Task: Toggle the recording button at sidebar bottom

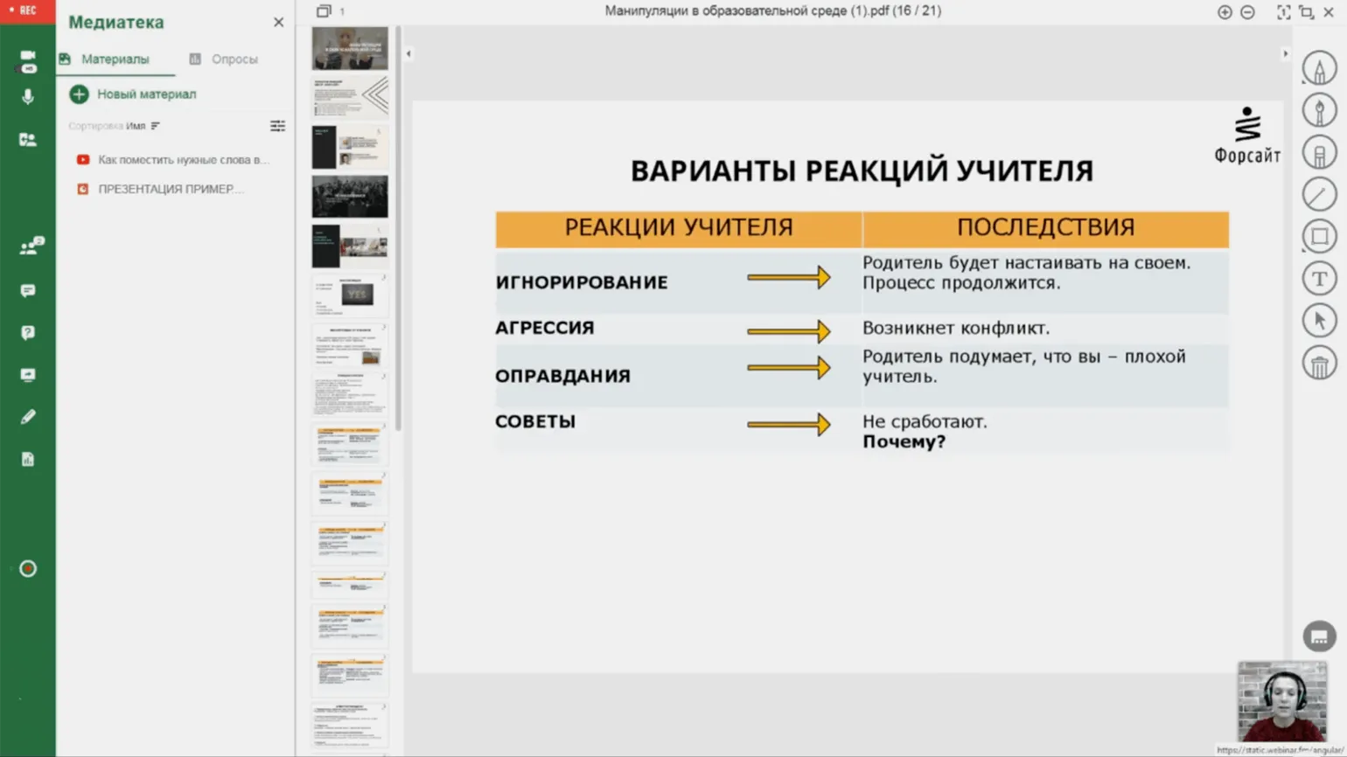Action: pos(28,569)
